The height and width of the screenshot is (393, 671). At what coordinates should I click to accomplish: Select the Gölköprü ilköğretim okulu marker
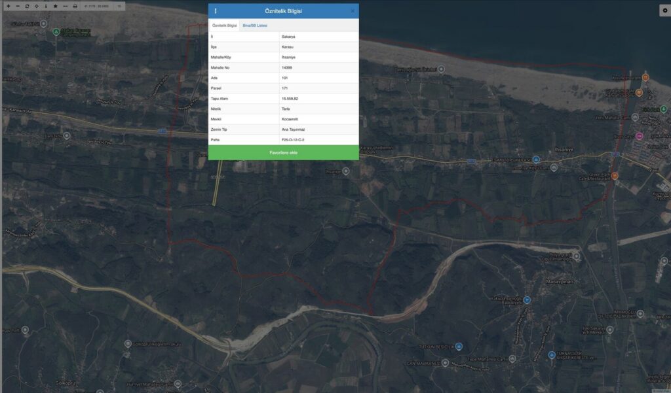click(128, 343)
